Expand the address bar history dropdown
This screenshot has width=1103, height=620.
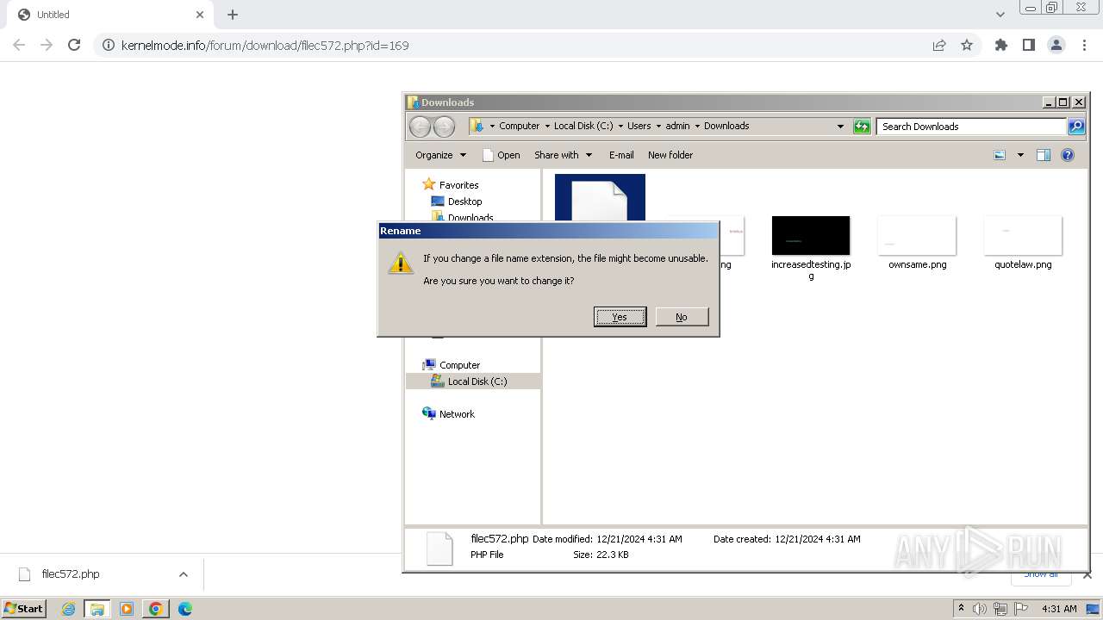coord(840,127)
